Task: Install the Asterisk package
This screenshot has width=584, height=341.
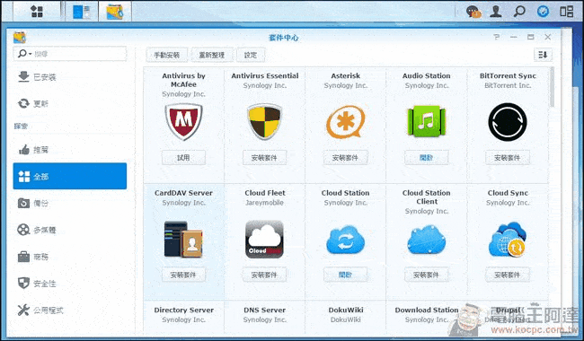Action: pyautogui.click(x=346, y=158)
